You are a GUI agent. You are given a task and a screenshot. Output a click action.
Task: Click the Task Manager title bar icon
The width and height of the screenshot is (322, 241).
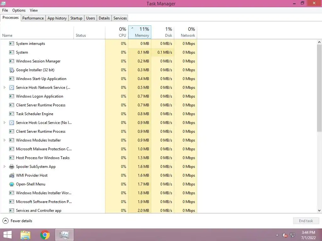click(x=3, y=3)
